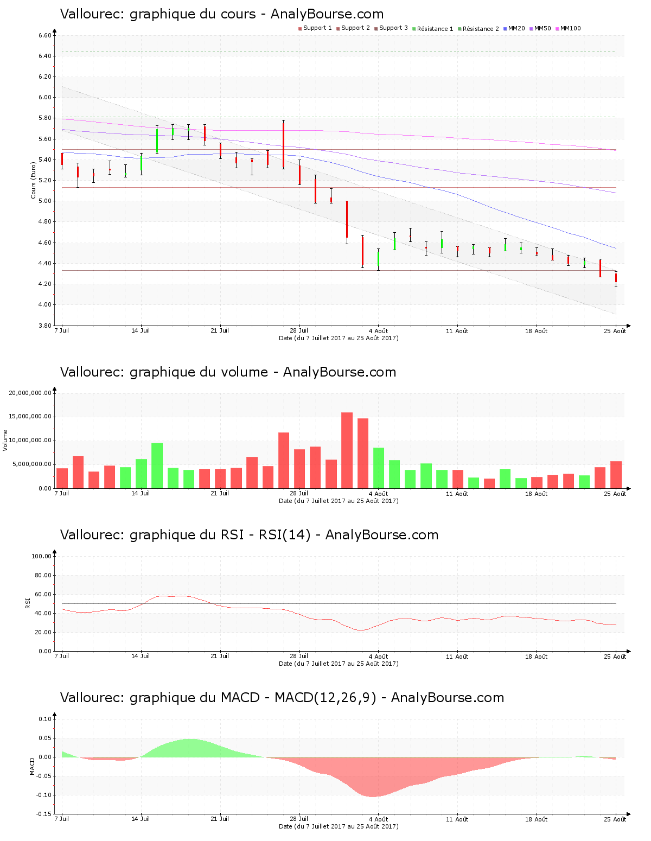Click the '18 Août' date label under RSI chart
Screen dimensions: 651x841
(x=537, y=657)
